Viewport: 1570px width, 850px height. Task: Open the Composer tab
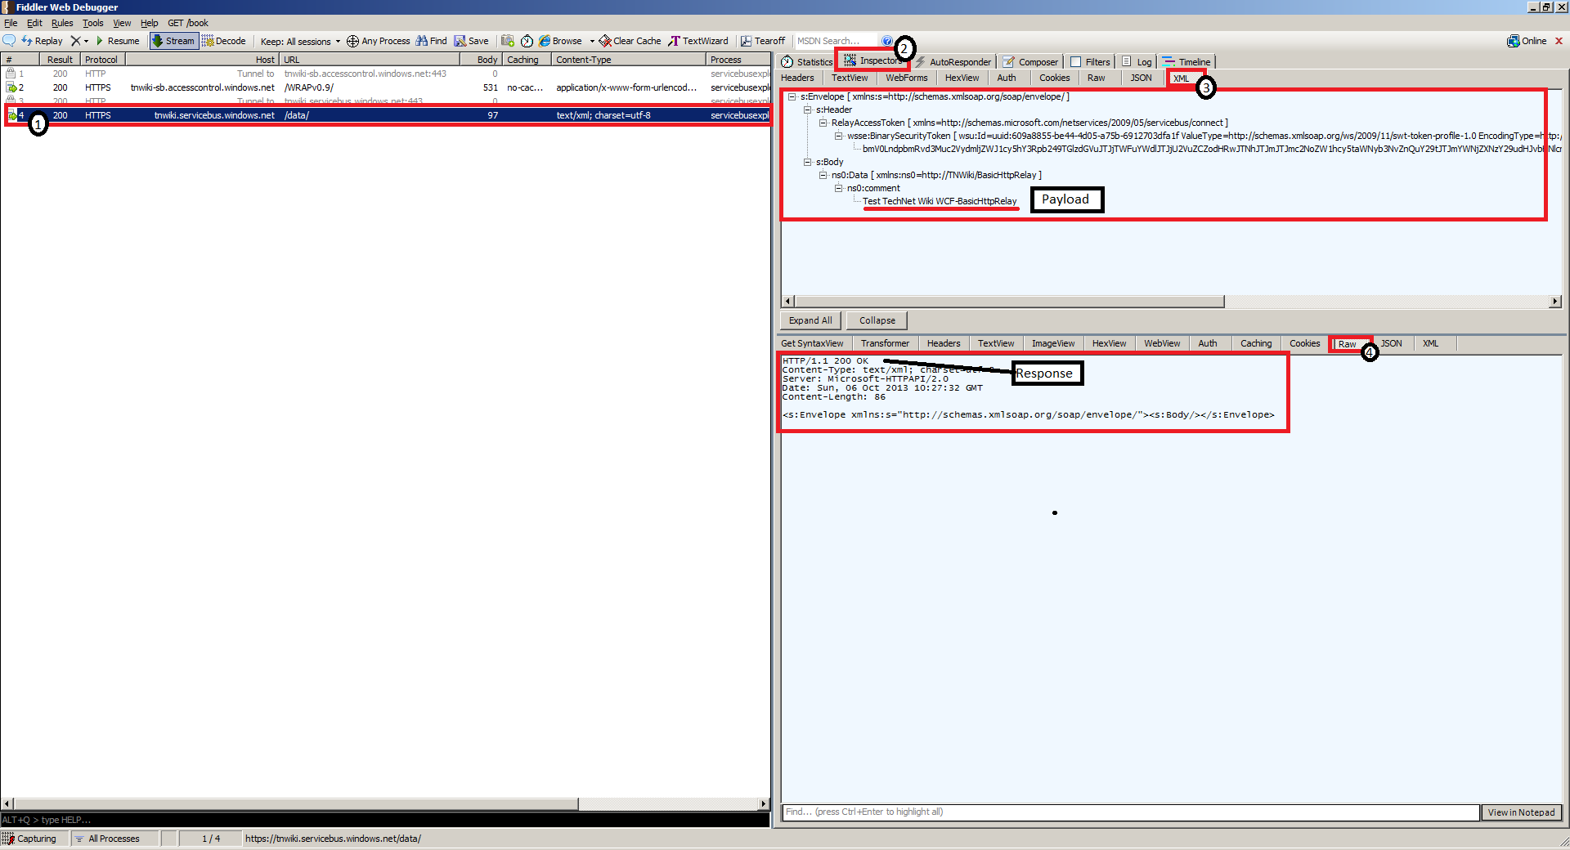(1030, 62)
